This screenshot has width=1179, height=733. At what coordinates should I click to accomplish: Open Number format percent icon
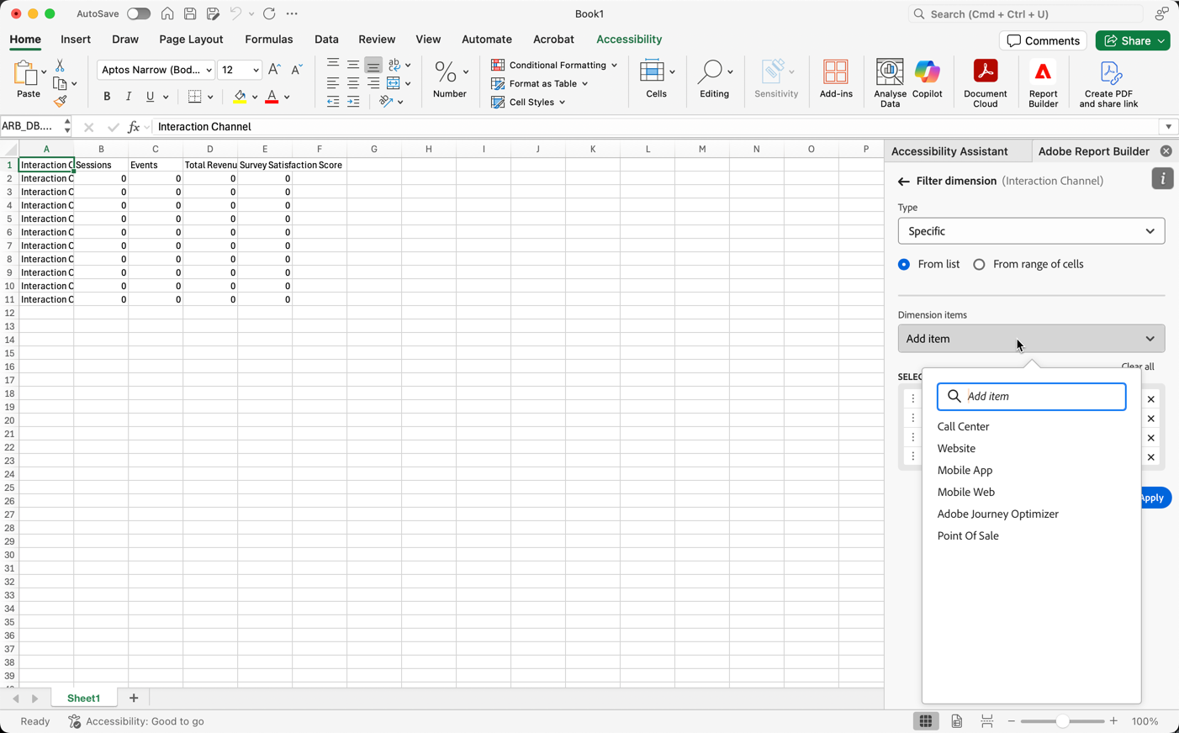coord(446,71)
